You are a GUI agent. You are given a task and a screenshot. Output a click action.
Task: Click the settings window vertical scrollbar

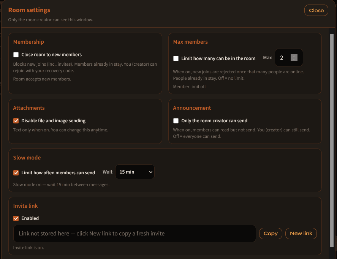332,141
